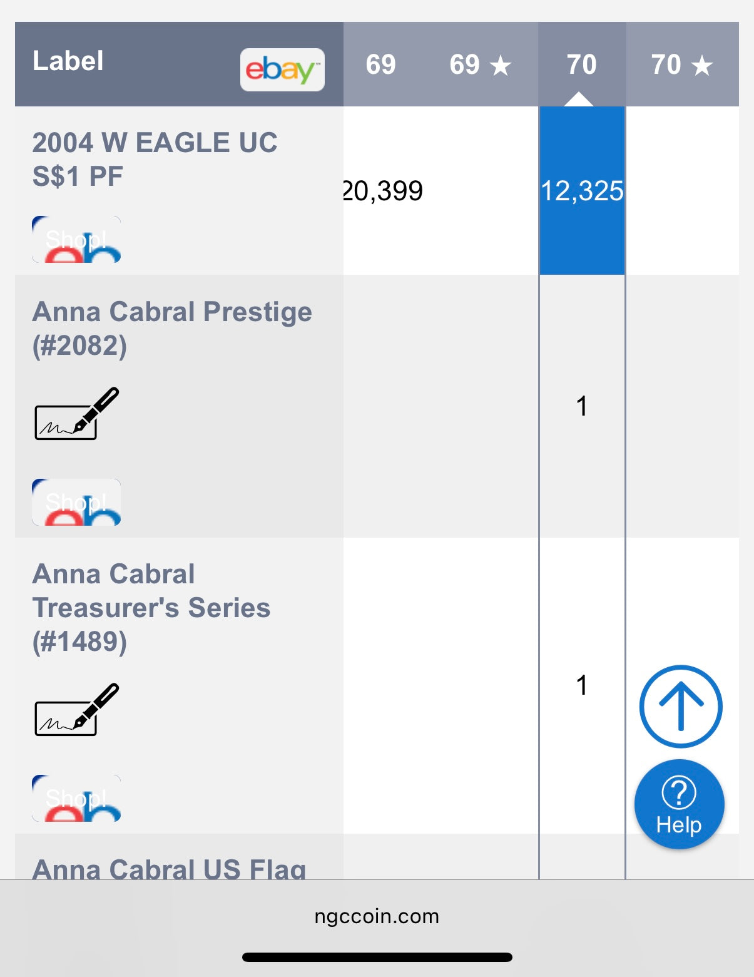Click Shop eBay icon under Anna Cabral Prestige
Viewport: 754px width, 977px height.
76,502
